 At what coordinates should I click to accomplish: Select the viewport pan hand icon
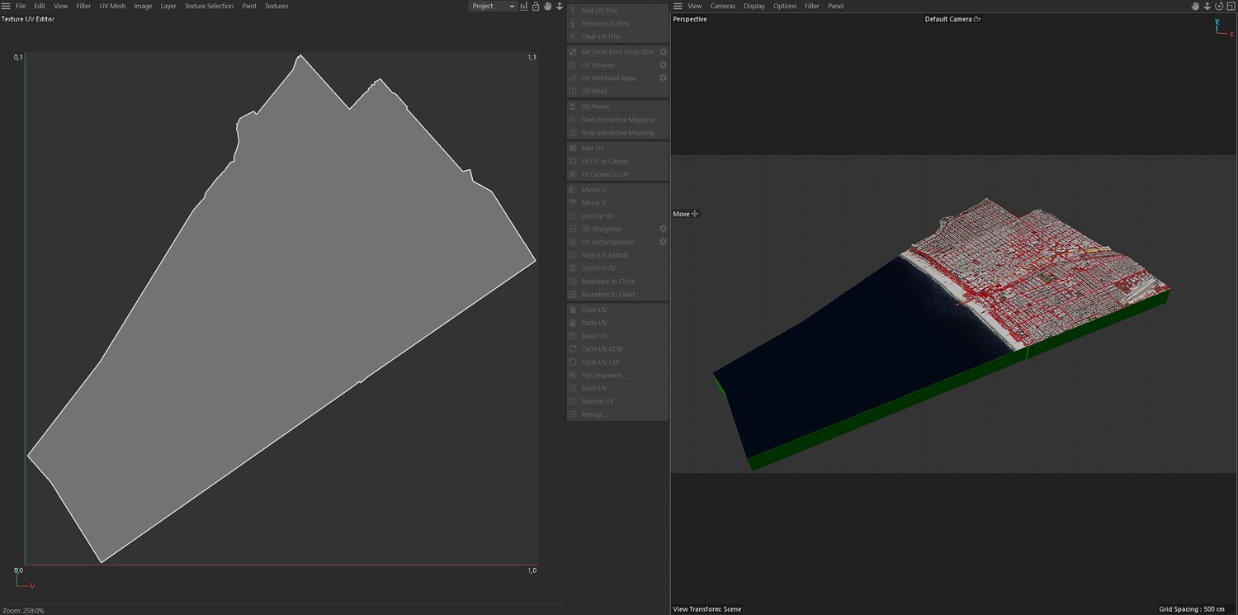(1195, 6)
